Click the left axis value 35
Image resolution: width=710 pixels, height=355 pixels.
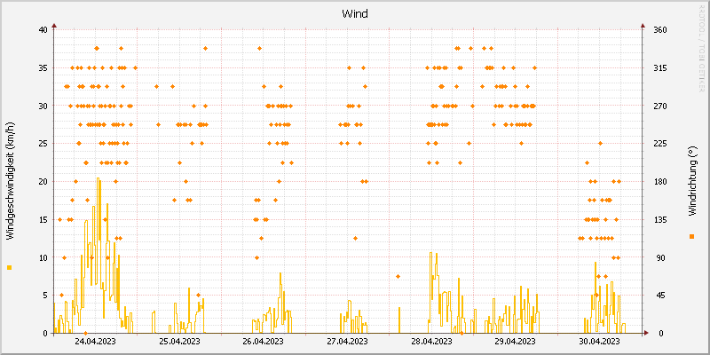coord(43,68)
